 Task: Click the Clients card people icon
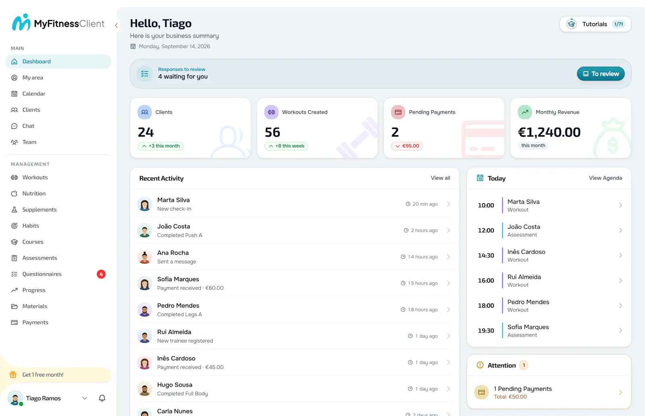tap(145, 112)
